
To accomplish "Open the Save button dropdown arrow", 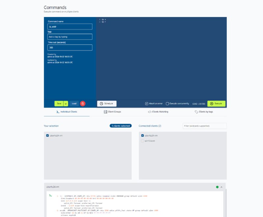I will point(66,104).
